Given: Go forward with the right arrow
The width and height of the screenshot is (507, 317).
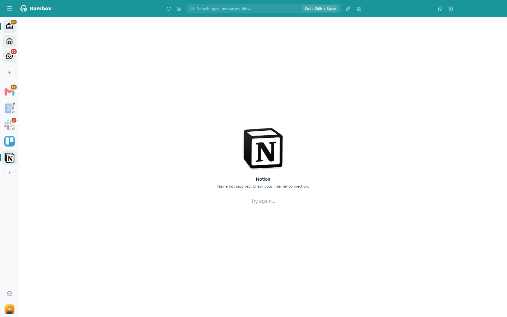Looking at the screenshot, I should 158,8.
